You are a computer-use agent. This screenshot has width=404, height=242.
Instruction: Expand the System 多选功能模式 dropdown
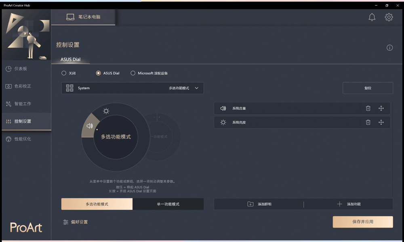(133, 88)
